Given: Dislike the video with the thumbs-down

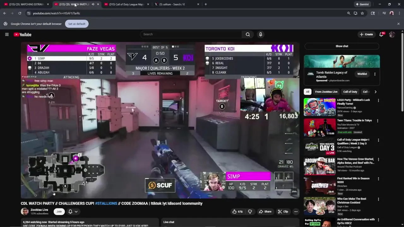Looking at the screenshot, I should pos(250,212).
